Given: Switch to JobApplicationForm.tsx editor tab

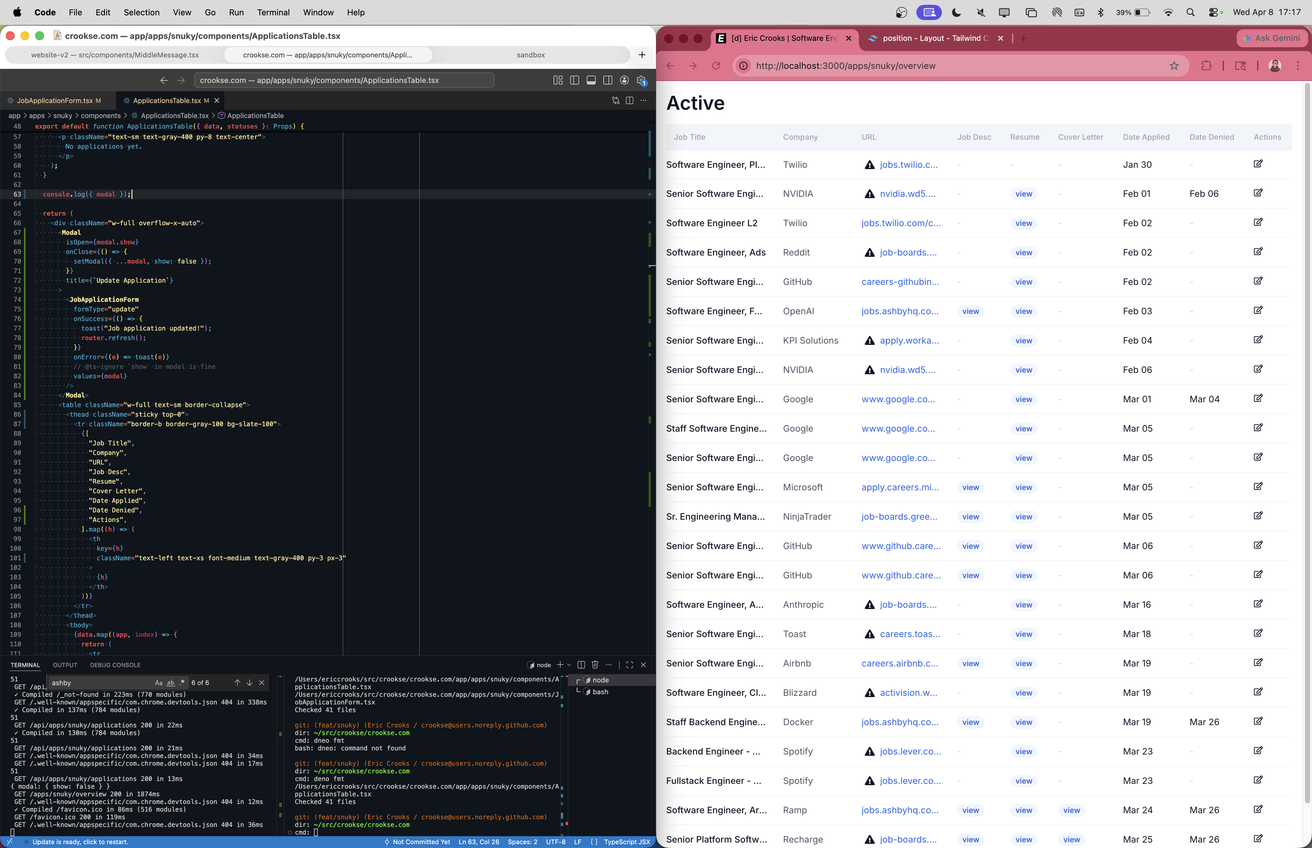Looking at the screenshot, I should (55, 100).
